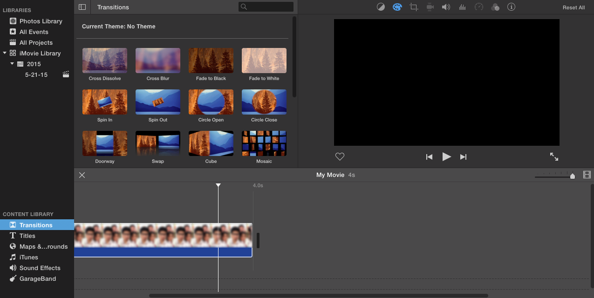Screen dimensions: 594x298
Task: Open the timeline clip appearance settings
Action: (x=587, y=175)
